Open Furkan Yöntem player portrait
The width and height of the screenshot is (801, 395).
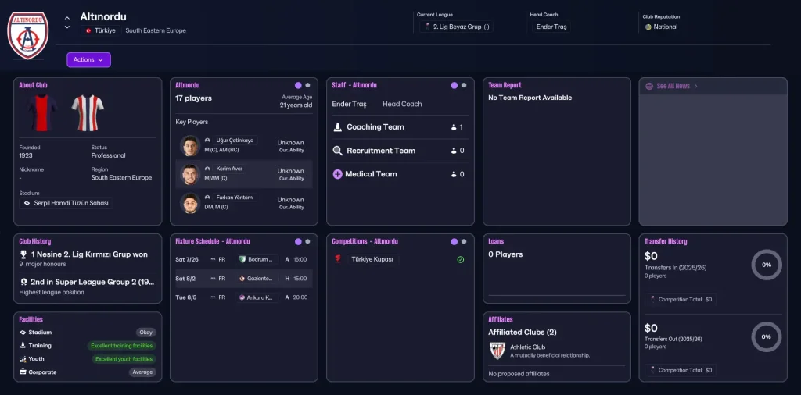(x=189, y=203)
